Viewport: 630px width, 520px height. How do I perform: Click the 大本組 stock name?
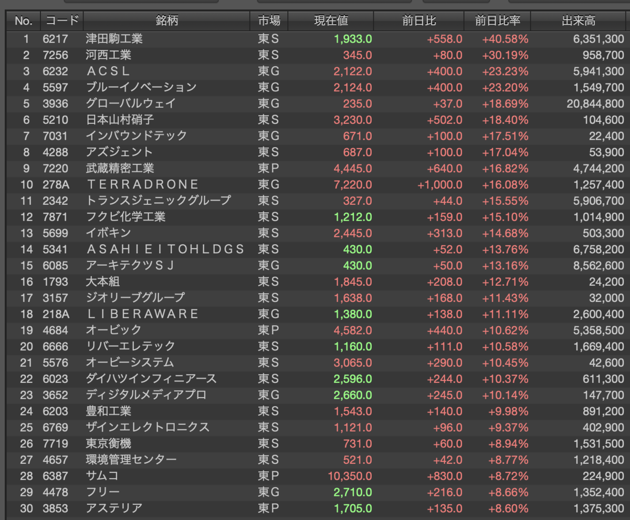(x=103, y=282)
